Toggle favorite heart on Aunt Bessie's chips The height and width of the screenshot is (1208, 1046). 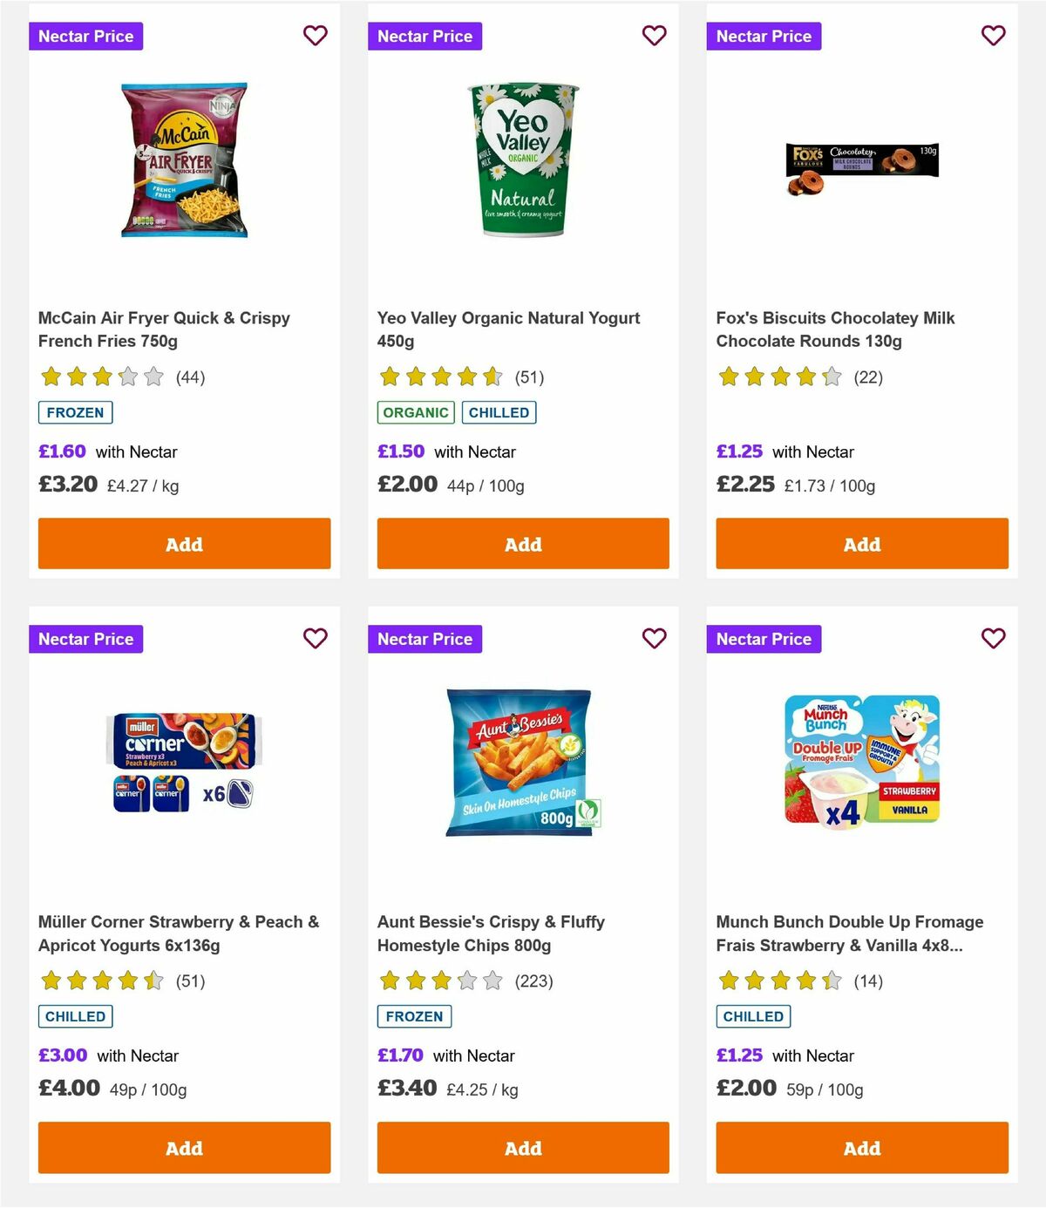pos(654,639)
